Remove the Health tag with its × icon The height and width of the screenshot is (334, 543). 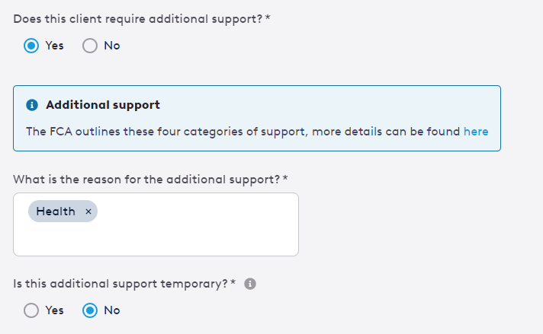coord(88,212)
